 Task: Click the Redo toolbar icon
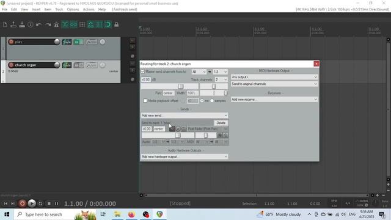click(x=48, y=24)
